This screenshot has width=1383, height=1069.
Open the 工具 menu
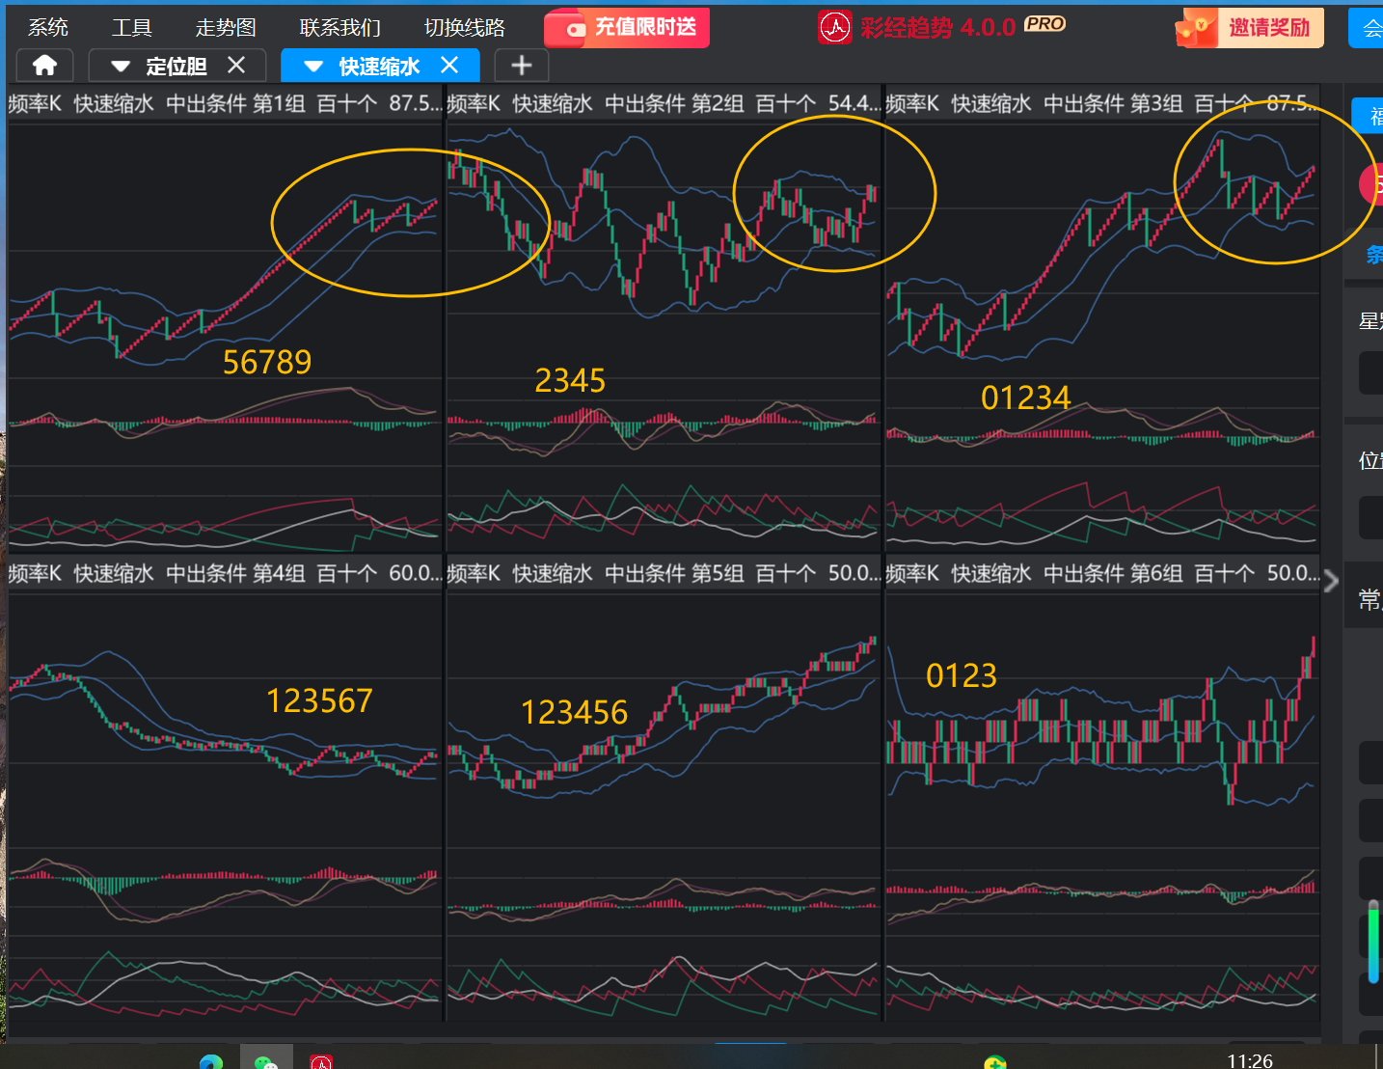pyautogui.click(x=131, y=27)
